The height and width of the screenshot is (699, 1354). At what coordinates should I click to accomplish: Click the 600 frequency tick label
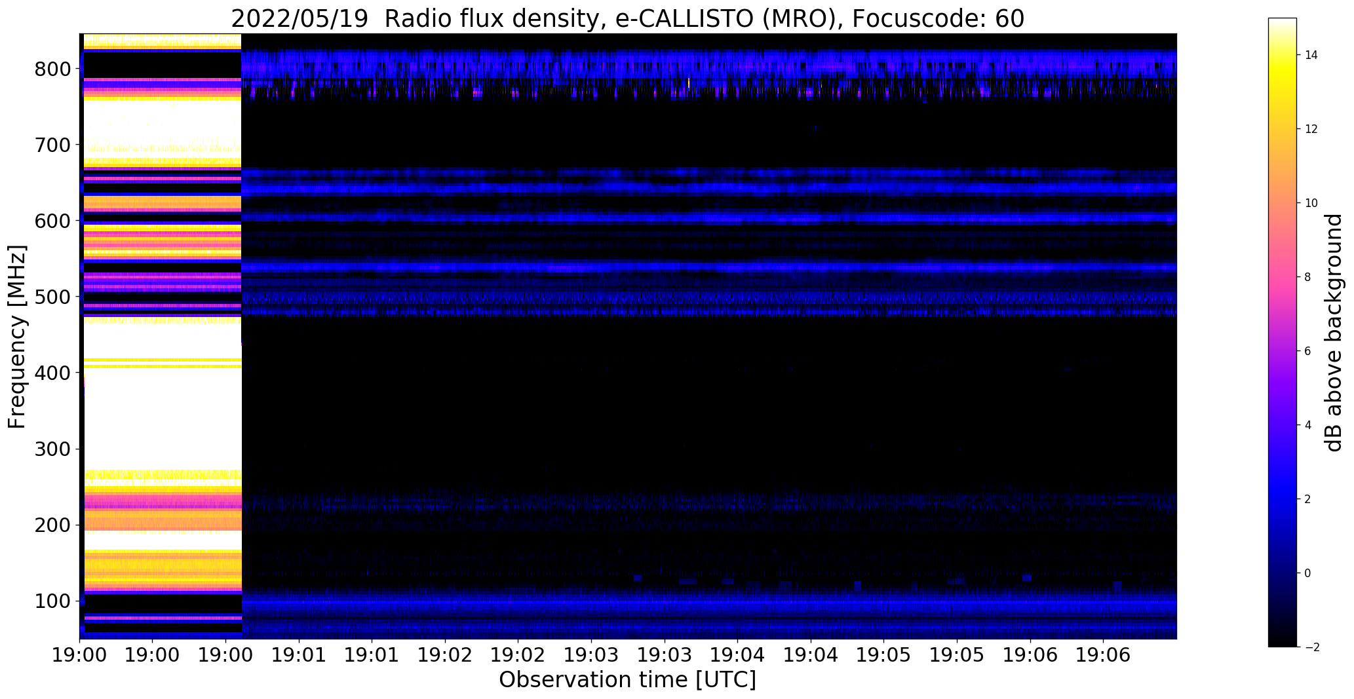coord(52,221)
